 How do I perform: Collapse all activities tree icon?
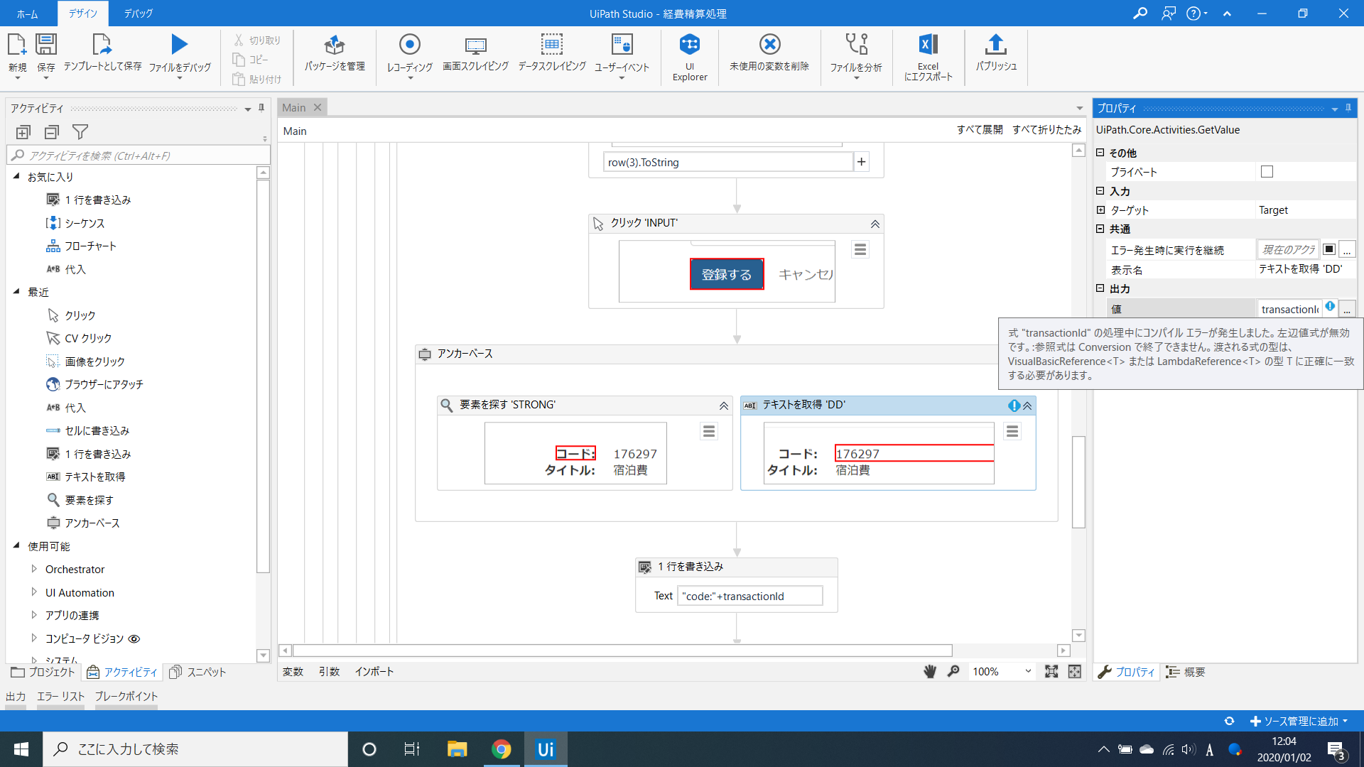click(x=51, y=132)
